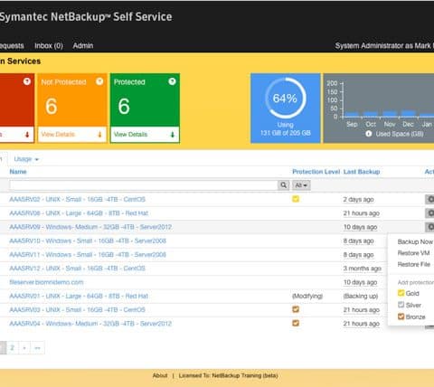Open AAASRV12 UNIX Small CentOS link
Screen dimensions: 434x387
tap(77, 269)
